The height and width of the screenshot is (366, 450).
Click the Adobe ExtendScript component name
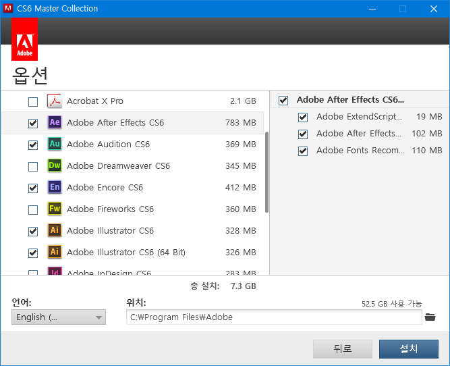(x=359, y=117)
